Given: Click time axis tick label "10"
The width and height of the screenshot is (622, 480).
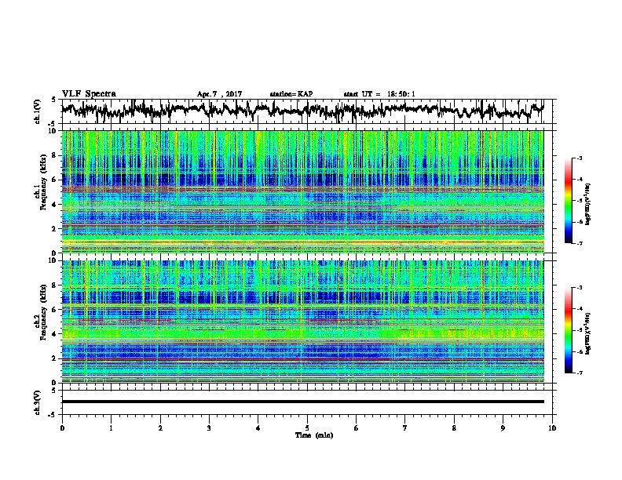Looking at the screenshot, I should pyautogui.click(x=552, y=428).
